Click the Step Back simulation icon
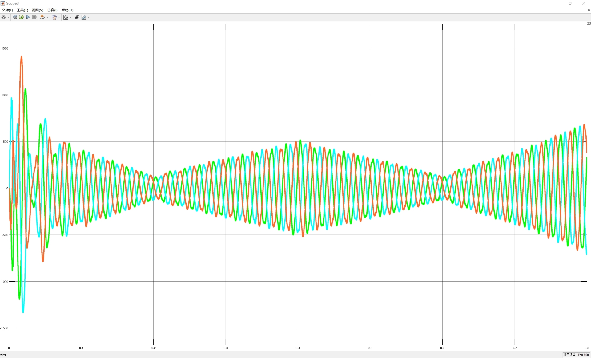Viewport: 591px width, 358px height. [15, 17]
